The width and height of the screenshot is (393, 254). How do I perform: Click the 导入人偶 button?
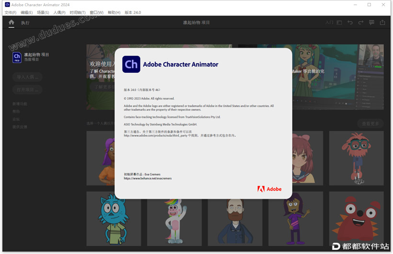pos(27,77)
